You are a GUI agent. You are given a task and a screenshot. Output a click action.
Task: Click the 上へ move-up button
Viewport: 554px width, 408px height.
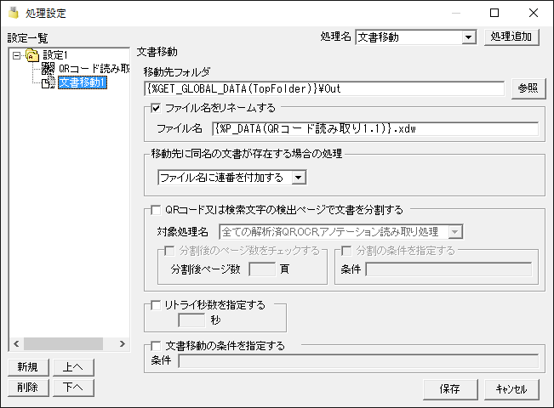pyautogui.click(x=73, y=367)
